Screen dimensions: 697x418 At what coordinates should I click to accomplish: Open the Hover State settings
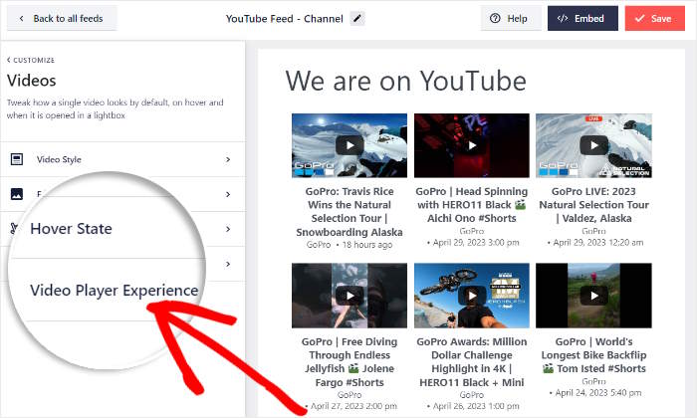point(71,228)
